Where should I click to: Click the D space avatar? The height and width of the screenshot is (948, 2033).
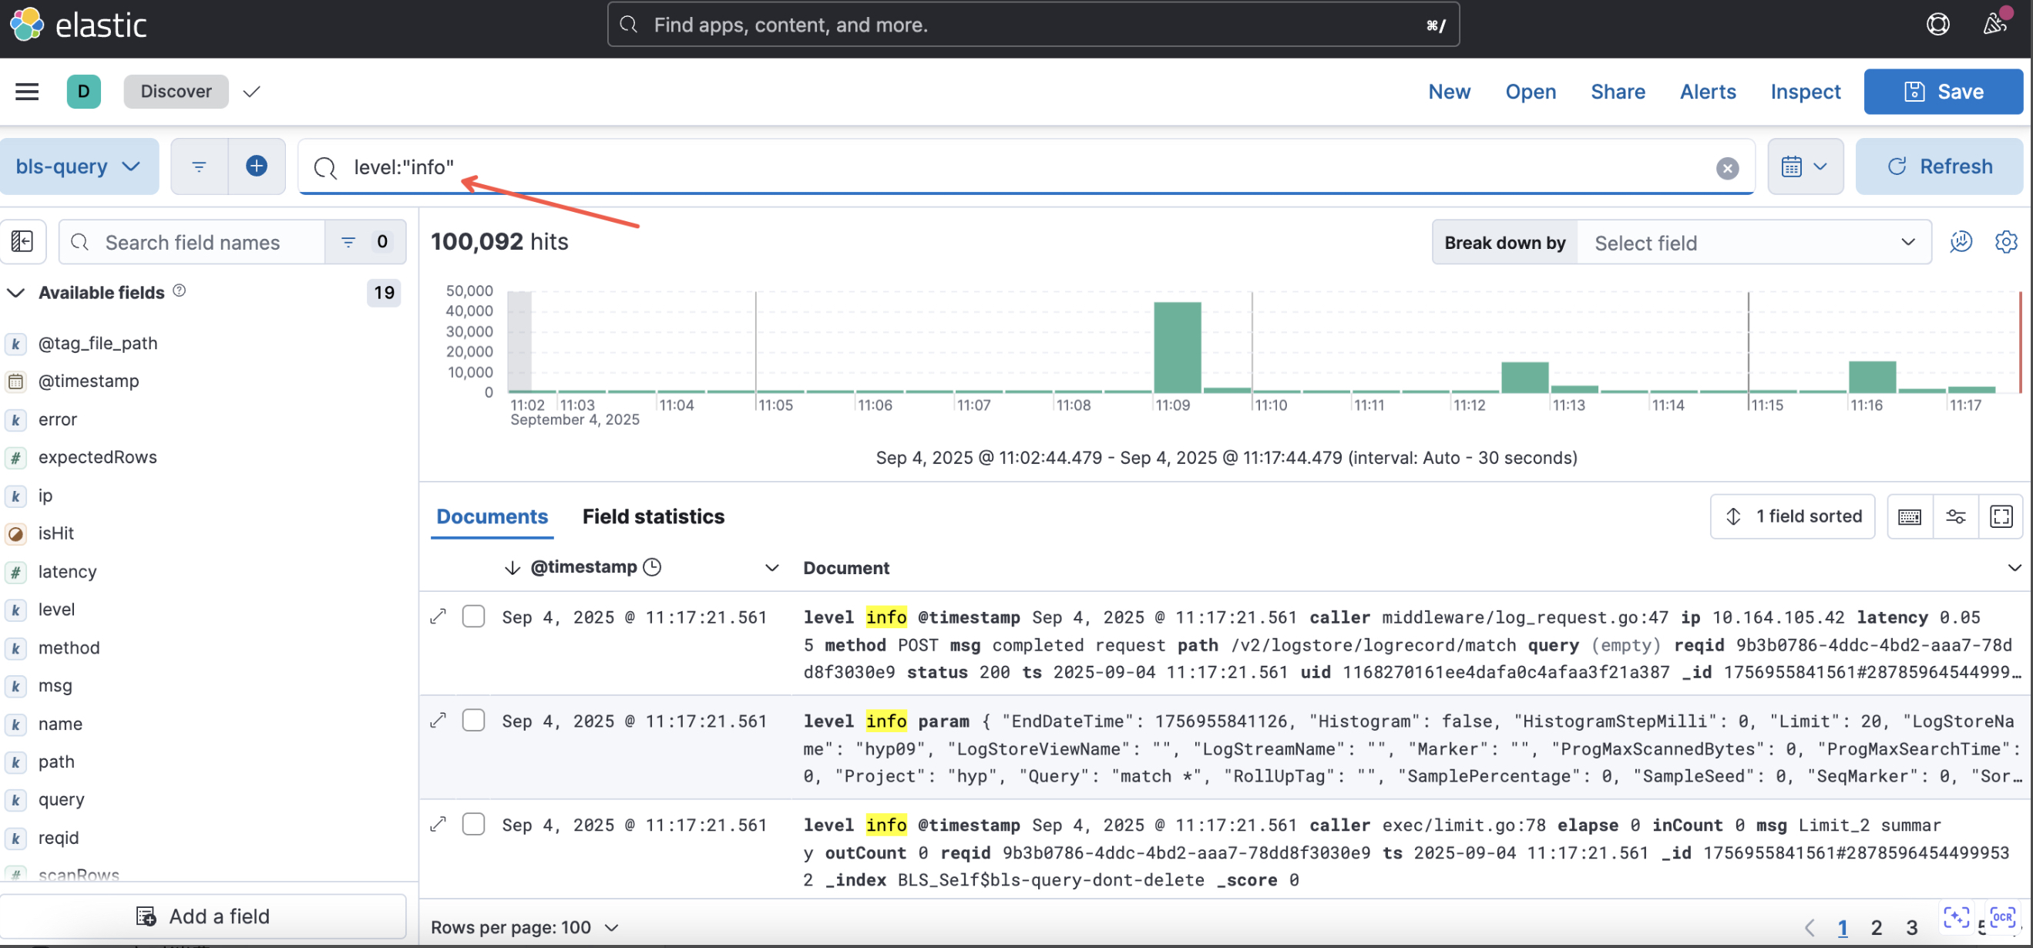[84, 92]
